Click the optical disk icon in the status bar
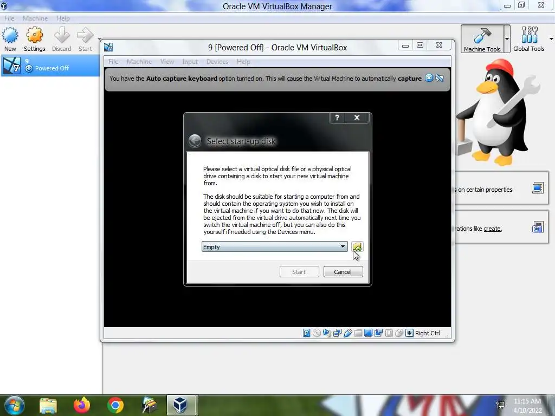 (317, 333)
